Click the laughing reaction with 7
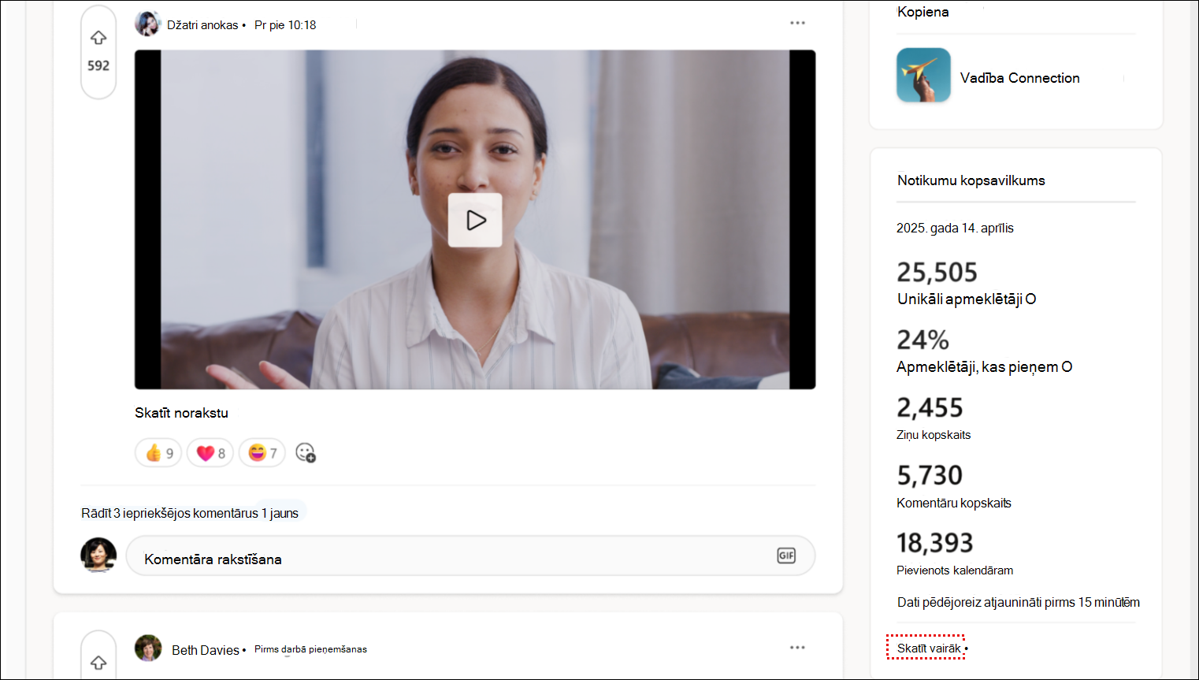The image size is (1199, 680). tap(262, 453)
